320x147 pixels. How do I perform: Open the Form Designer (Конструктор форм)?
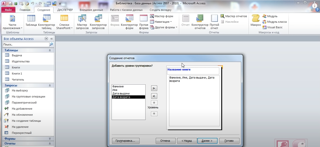(x=129, y=21)
